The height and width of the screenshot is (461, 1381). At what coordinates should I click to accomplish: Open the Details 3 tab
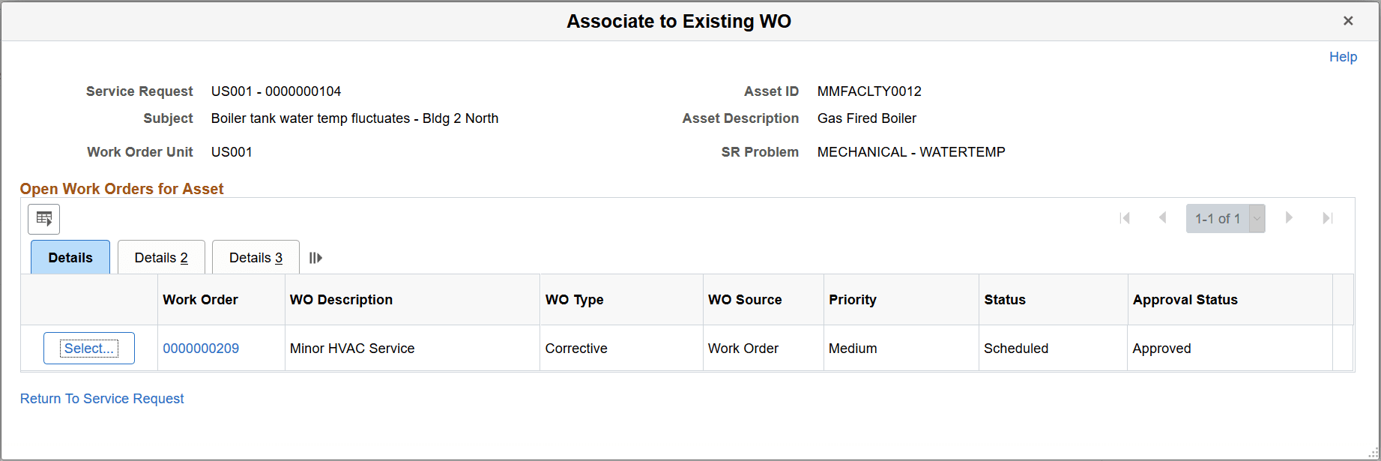(255, 257)
